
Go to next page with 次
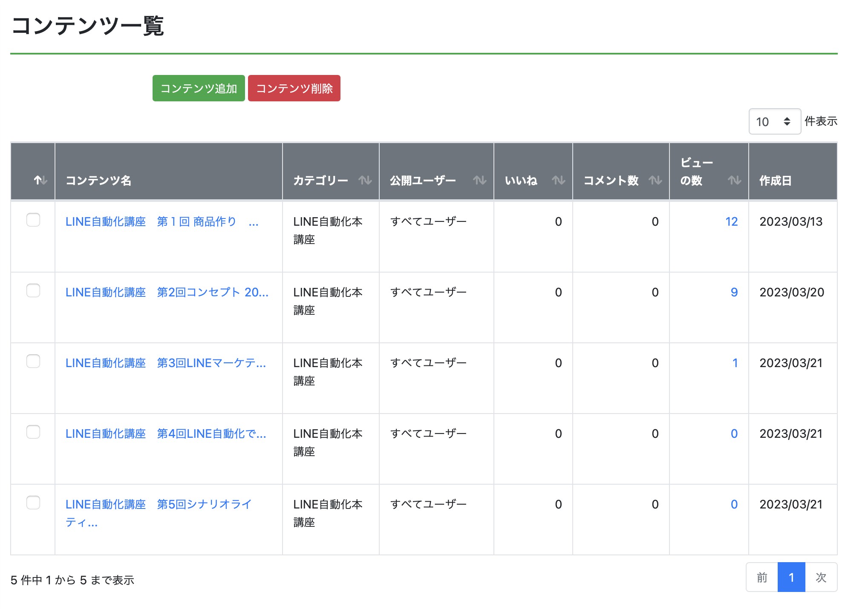point(821,577)
